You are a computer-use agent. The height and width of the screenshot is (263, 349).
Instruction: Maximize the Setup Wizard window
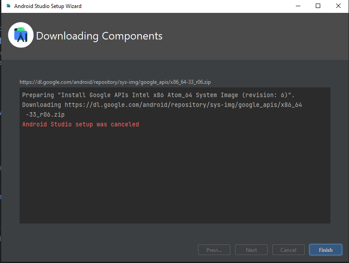click(x=318, y=6)
